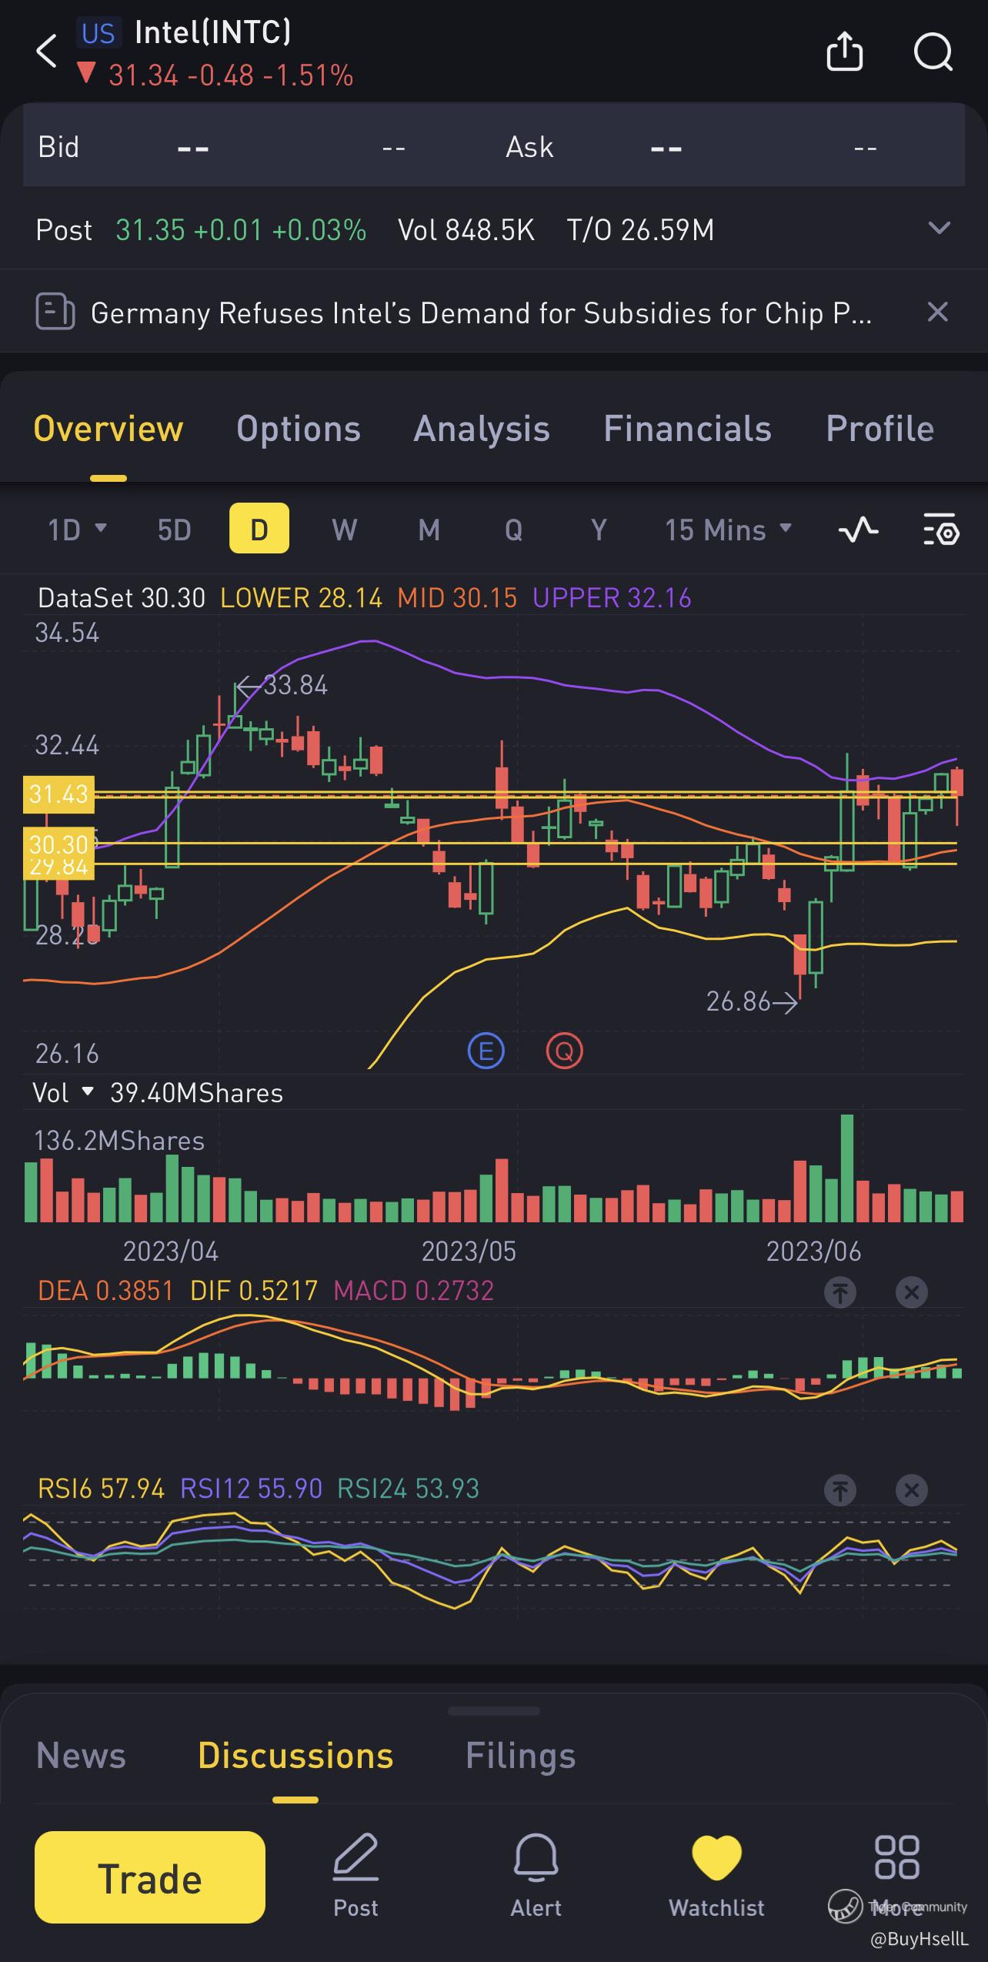Screen dimensions: 988x1962
Task: Set a price Alert with the bell icon
Action: point(536,1876)
